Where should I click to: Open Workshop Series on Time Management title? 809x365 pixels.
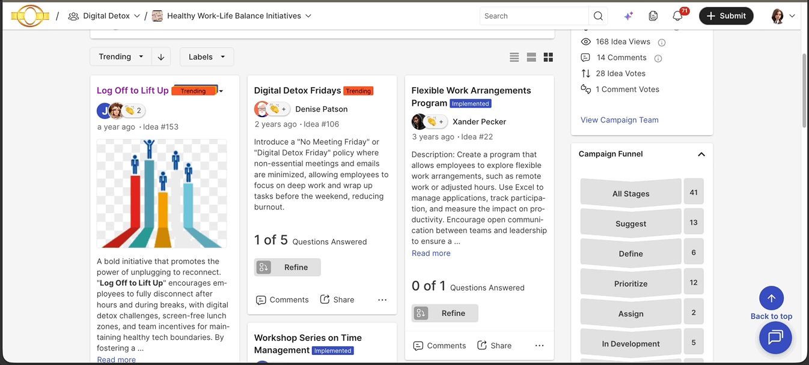308,344
